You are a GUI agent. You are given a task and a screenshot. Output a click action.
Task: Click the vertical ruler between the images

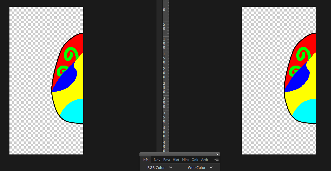click(x=165, y=89)
